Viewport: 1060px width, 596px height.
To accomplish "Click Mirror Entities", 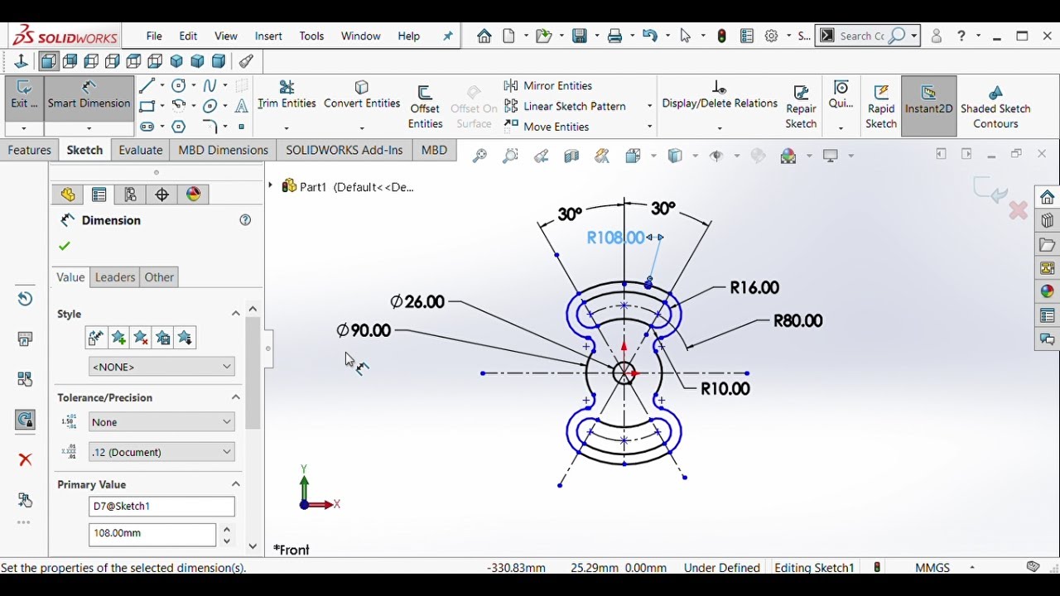I will tap(548, 85).
